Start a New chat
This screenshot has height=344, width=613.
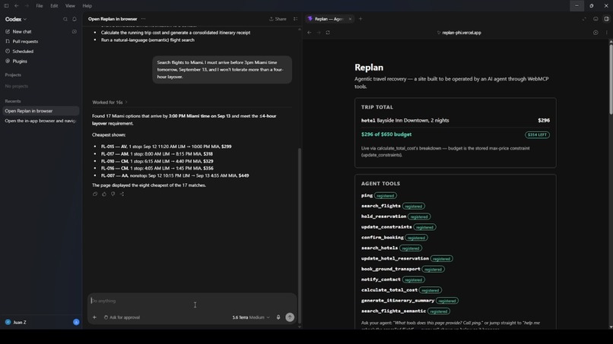pyautogui.click(x=22, y=32)
